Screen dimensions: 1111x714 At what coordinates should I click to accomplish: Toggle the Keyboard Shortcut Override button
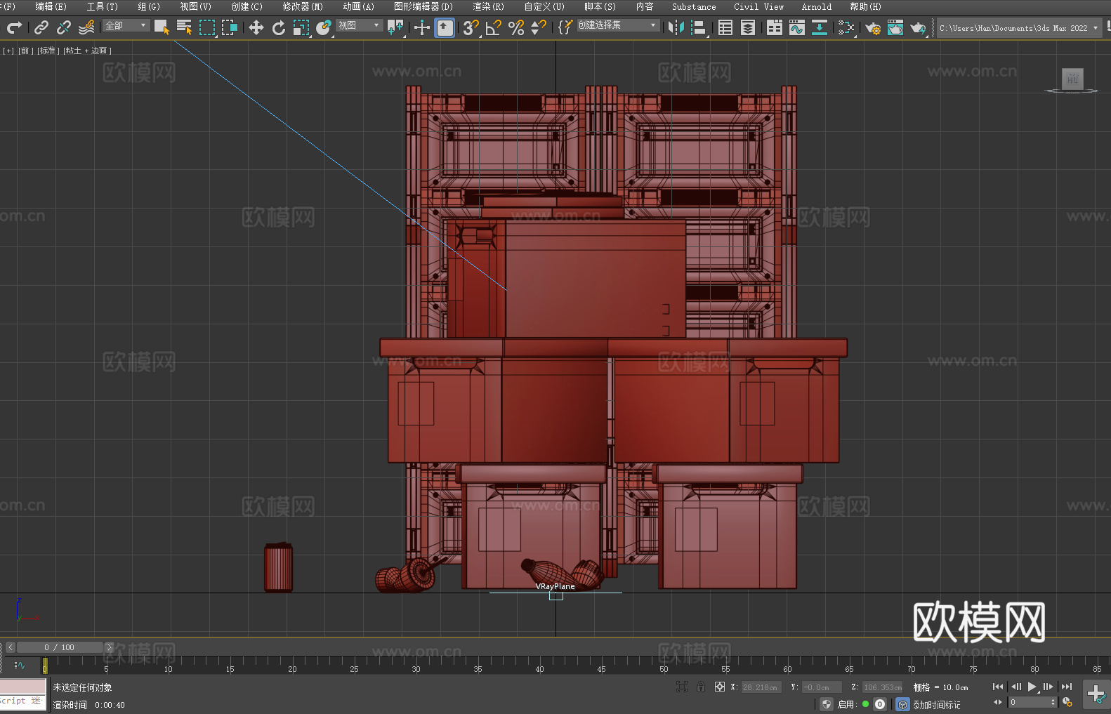[445, 27]
